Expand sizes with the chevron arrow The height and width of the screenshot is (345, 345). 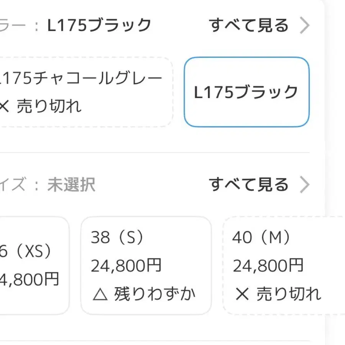(x=304, y=185)
